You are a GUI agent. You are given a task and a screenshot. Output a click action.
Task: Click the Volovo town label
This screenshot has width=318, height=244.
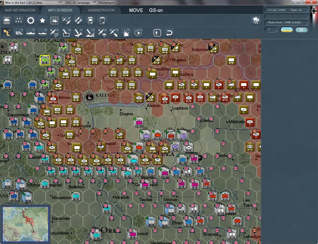pos(170,200)
